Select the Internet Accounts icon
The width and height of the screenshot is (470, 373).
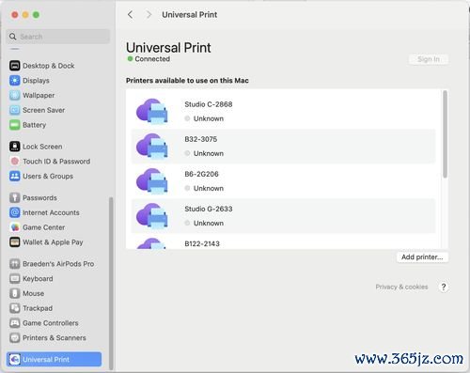(x=15, y=212)
